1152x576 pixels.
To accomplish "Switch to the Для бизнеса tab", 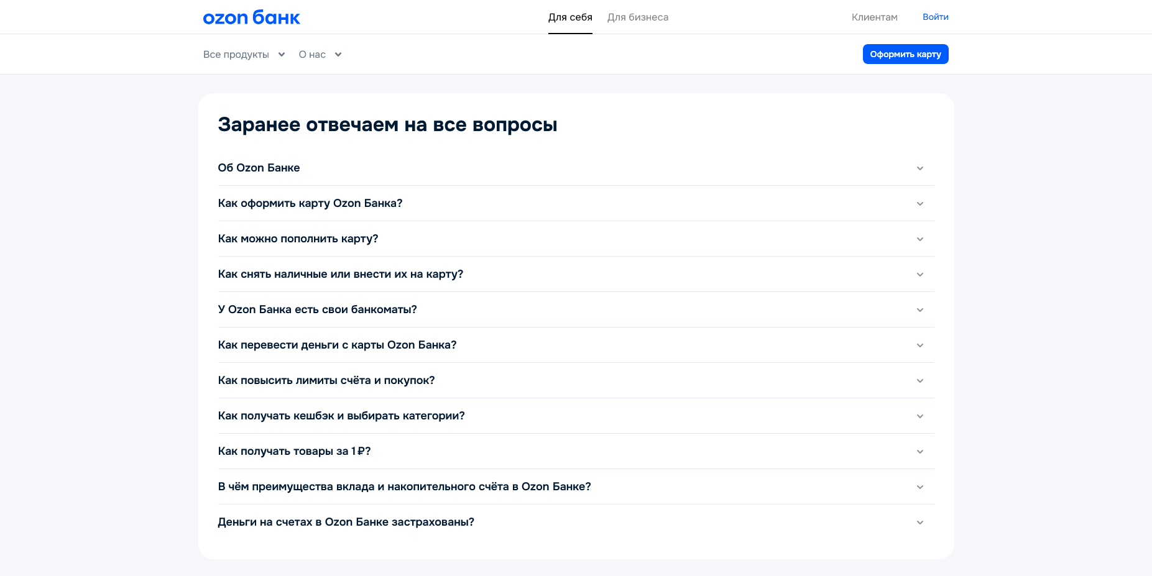I will (x=638, y=17).
